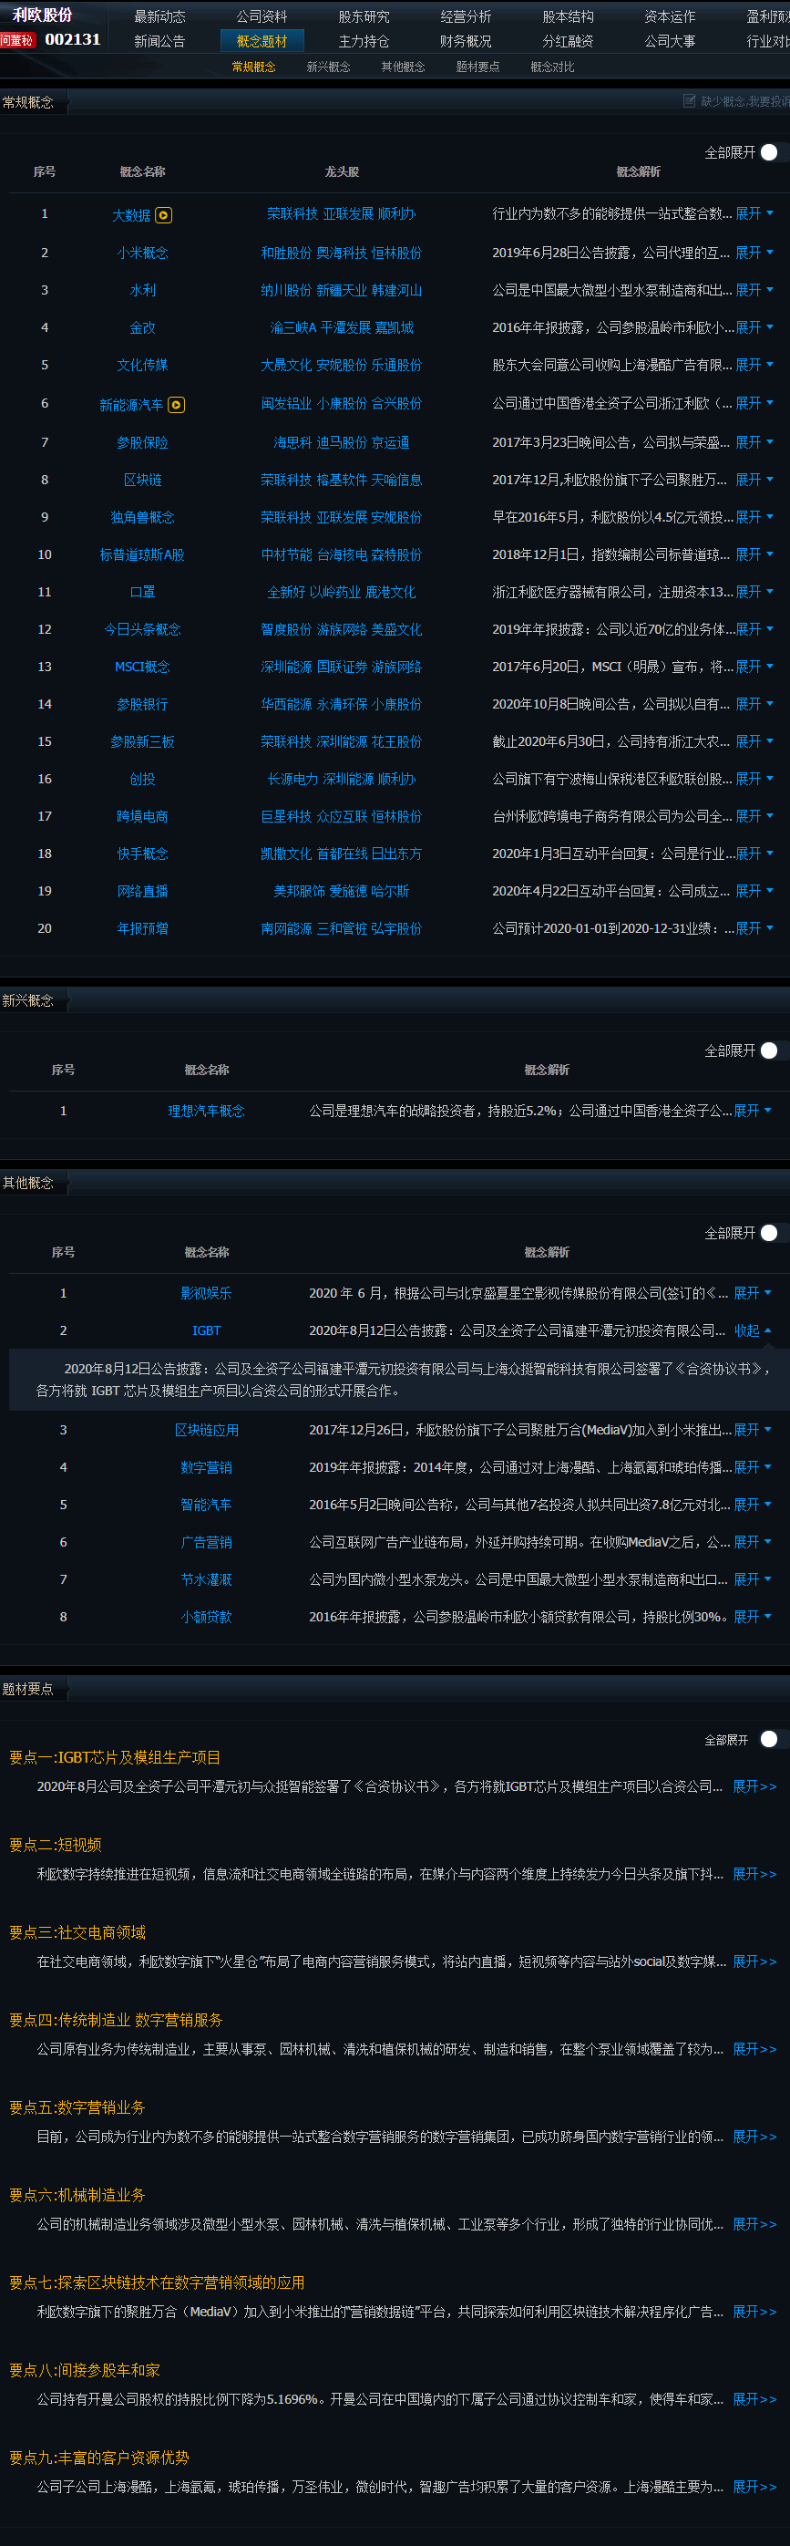Expand the 影视娱乐 row analysis
790x2546 pixels.
pyautogui.click(x=753, y=1293)
